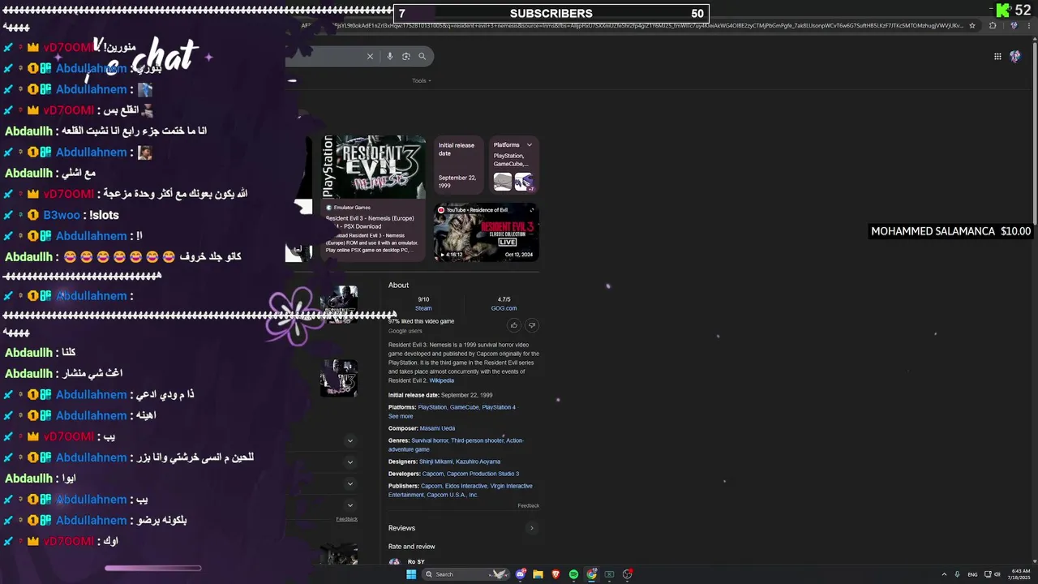Open the clock showing 6:43 AM
1038x584 pixels.
tap(1020, 574)
